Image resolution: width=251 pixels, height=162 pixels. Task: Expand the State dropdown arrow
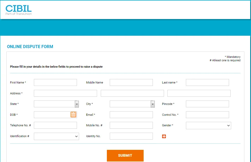coord(77,104)
